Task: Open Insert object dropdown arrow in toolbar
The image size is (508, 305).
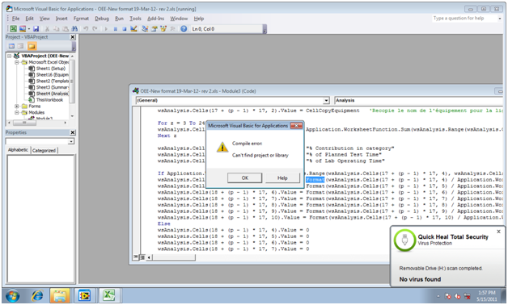Action: (x=28, y=29)
